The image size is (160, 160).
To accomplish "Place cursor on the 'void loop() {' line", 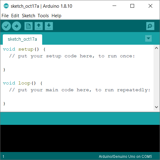I will pyautogui.click(x=23, y=83).
